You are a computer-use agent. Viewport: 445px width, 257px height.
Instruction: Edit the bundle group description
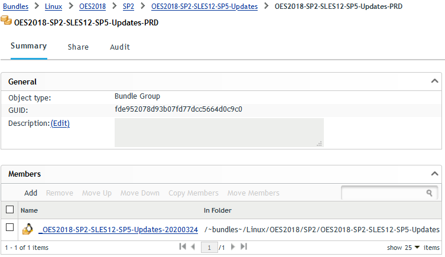coord(60,123)
